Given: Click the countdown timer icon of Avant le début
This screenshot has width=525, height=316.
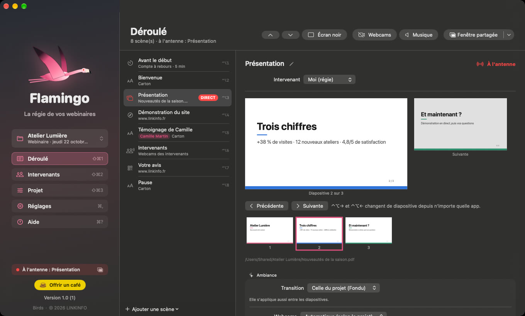Looking at the screenshot, I should [x=130, y=63].
